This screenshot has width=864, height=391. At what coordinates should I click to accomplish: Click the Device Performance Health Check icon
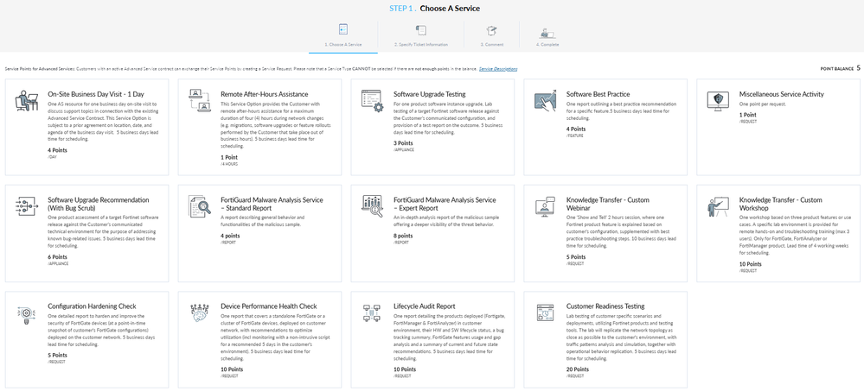coord(199,312)
